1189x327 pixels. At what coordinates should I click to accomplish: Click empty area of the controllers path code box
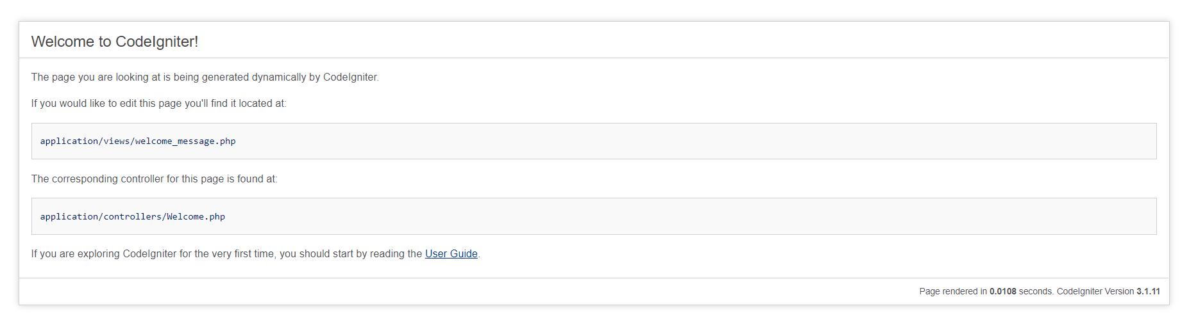coord(641,217)
